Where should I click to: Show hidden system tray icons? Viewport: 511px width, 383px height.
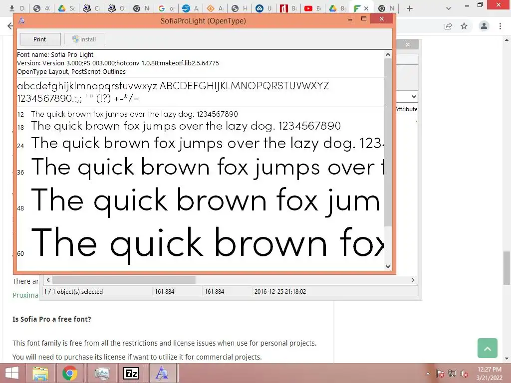tap(428, 374)
